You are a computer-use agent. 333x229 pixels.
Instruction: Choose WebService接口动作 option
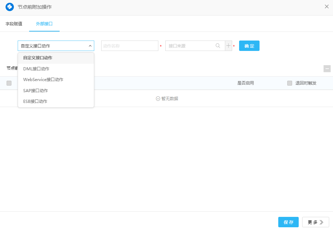point(43,80)
